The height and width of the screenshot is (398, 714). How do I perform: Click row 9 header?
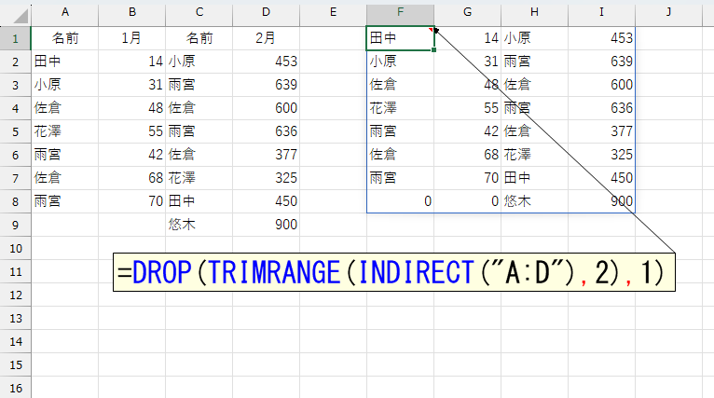click(x=15, y=224)
